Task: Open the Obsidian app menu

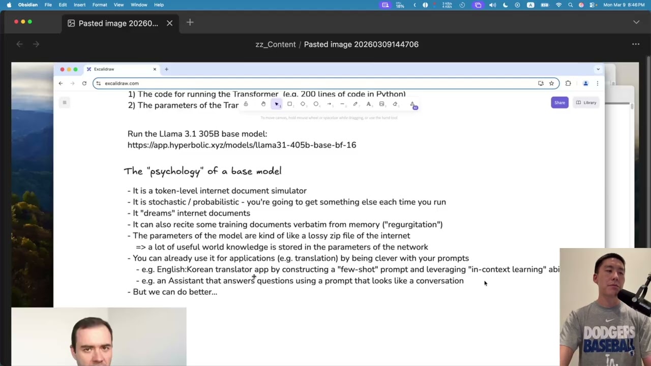Action: 27,5
